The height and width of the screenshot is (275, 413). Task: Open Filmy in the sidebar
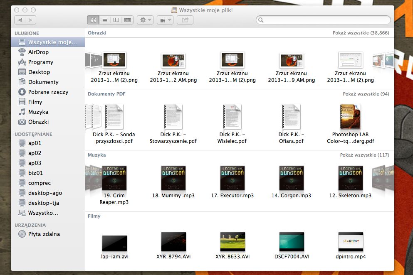pos(48,102)
